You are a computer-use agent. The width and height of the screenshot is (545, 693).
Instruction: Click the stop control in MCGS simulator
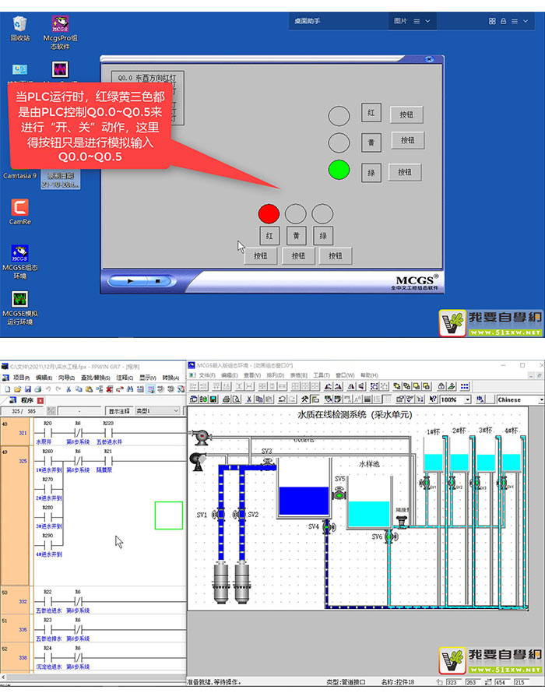tap(158, 280)
